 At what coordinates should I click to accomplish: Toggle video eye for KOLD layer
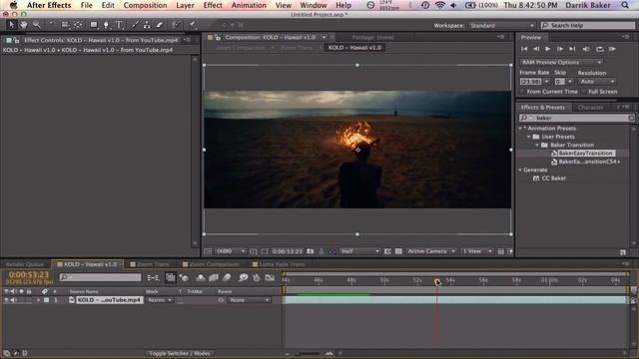[6, 300]
